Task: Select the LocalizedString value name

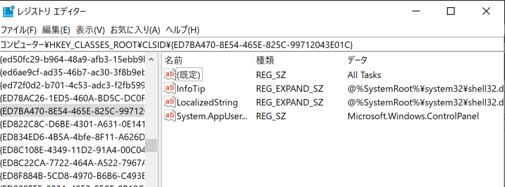Action: point(207,103)
